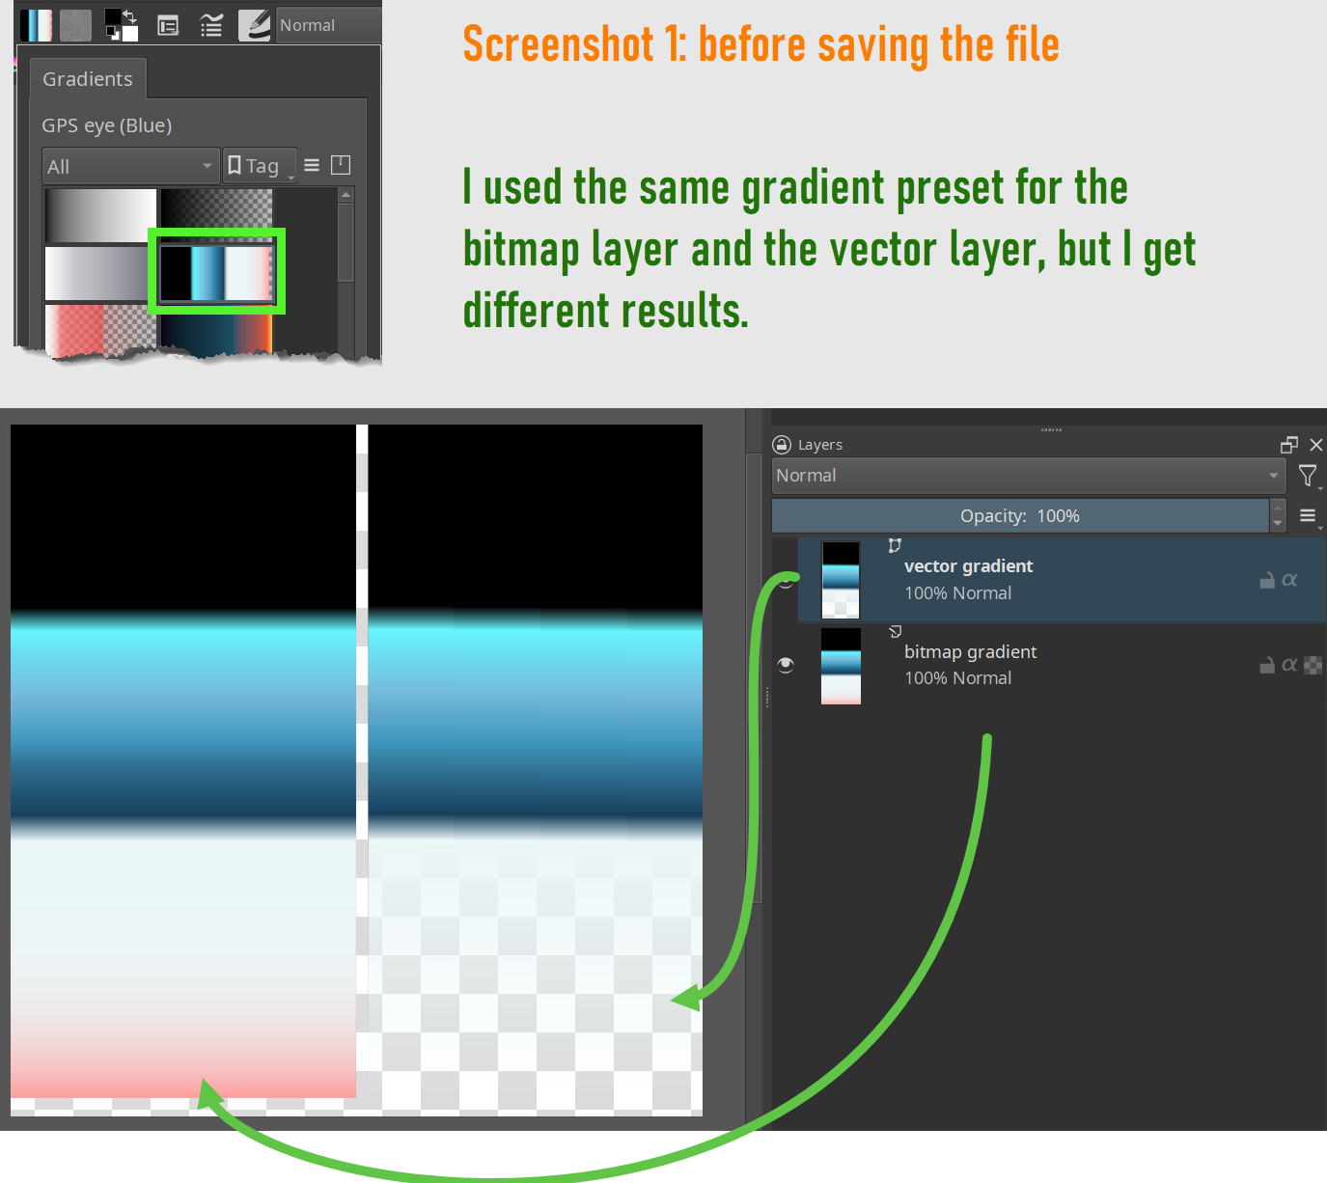Image resolution: width=1327 pixels, height=1183 pixels.
Task: Click the 'GPS eye (Blue)' gradient name
Action: point(107,125)
